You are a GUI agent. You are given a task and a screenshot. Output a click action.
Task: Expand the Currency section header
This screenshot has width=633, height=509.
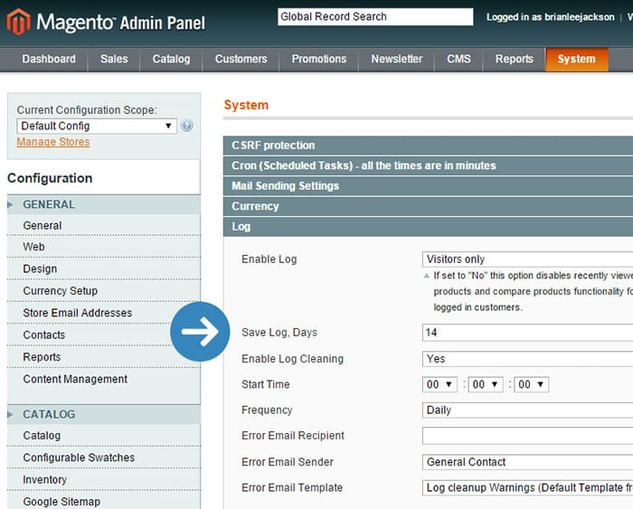coord(428,206)
